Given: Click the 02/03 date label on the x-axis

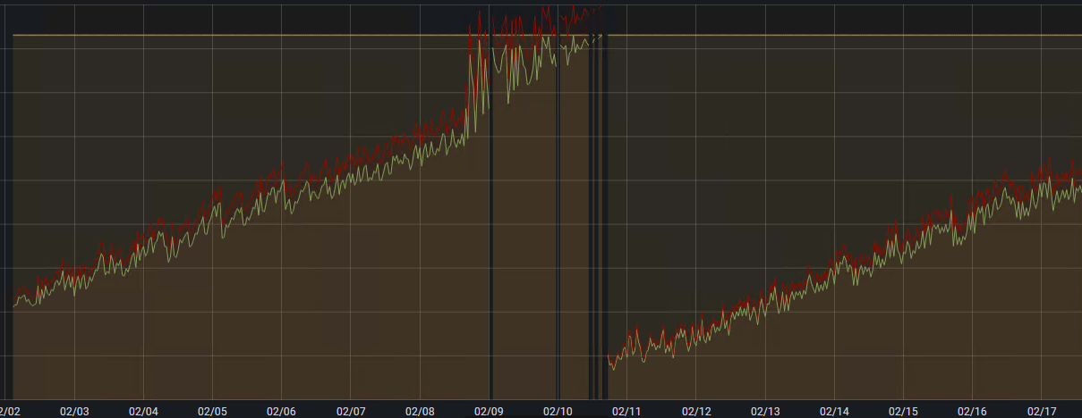Looking at the screenshot, I should point(74,411).
